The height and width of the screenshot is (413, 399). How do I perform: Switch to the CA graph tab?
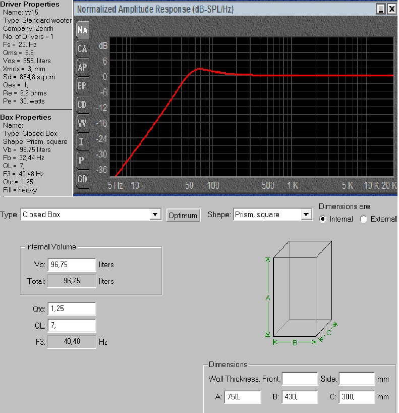click(82, 49)
